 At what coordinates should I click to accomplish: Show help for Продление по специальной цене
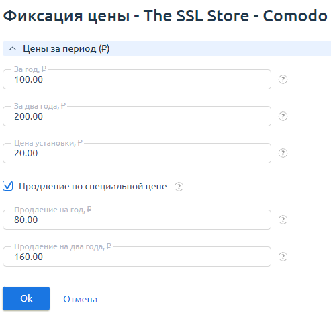[x=179, y=187]
